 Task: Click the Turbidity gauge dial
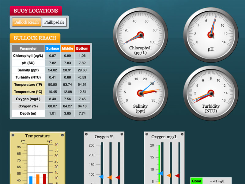coord(211,93)
